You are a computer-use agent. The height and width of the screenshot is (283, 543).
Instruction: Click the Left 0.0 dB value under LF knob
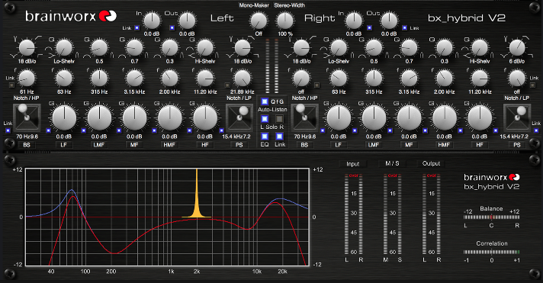point(64,137)
